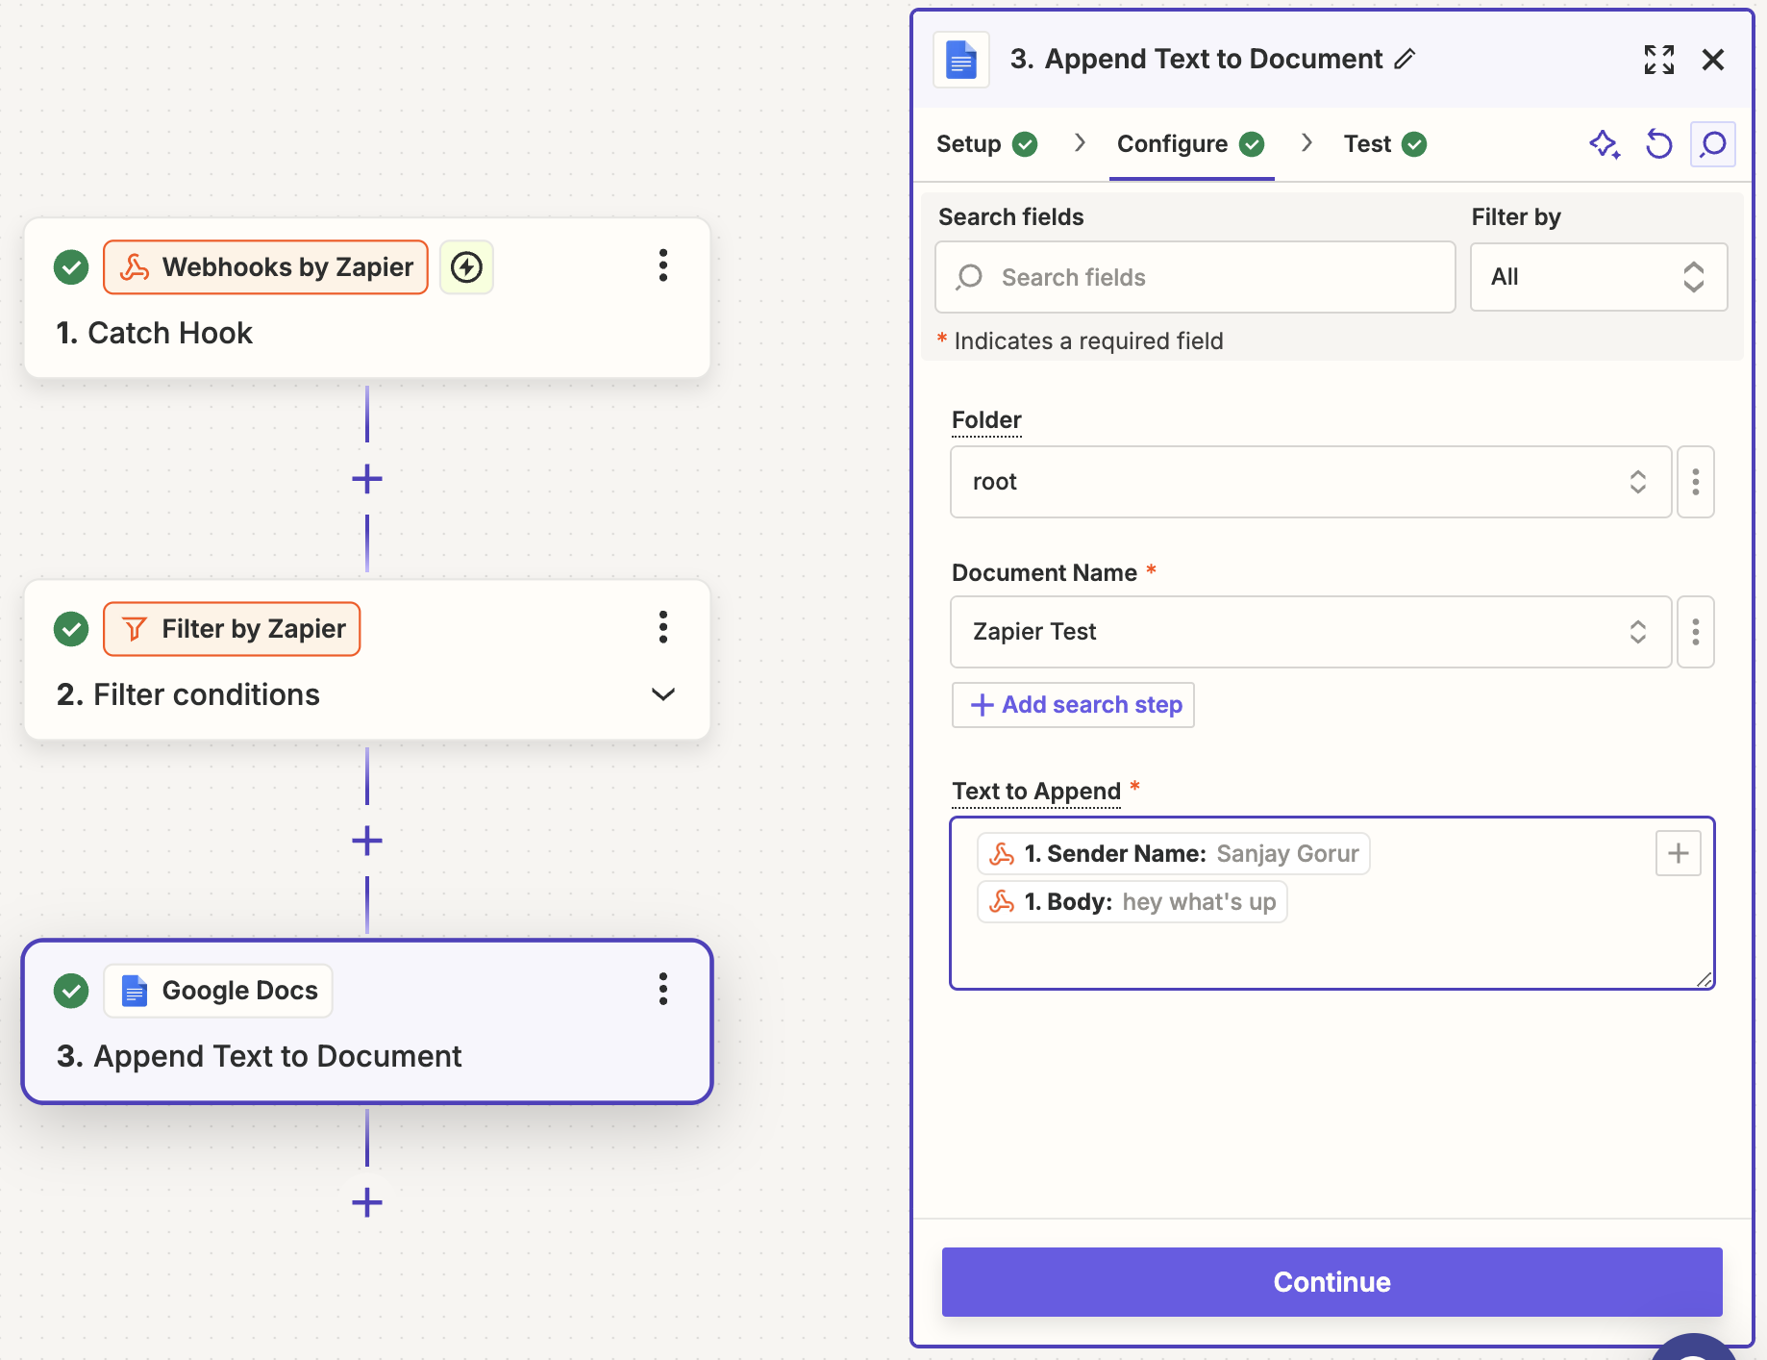The width and height of the screenshot is (1767, 1360).
Task: Click the Folder field label
Action: pyautogui.click(x=986, y=420)
